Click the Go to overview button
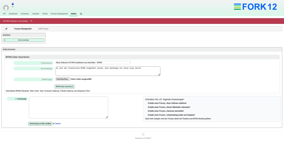The height and width of the screenshot is (141, 284). (x=24, y=40)
